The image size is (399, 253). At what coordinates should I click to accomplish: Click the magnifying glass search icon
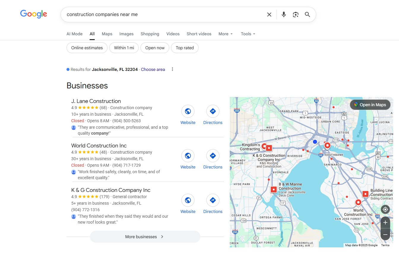click(x=307, y=15)
